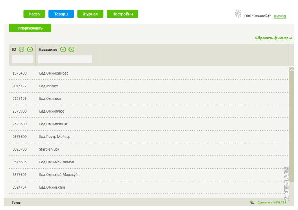The width and height of the screenshot is (298, 210).
Task: Sort Название column descending with down arrow
Action: coord(71,49)
